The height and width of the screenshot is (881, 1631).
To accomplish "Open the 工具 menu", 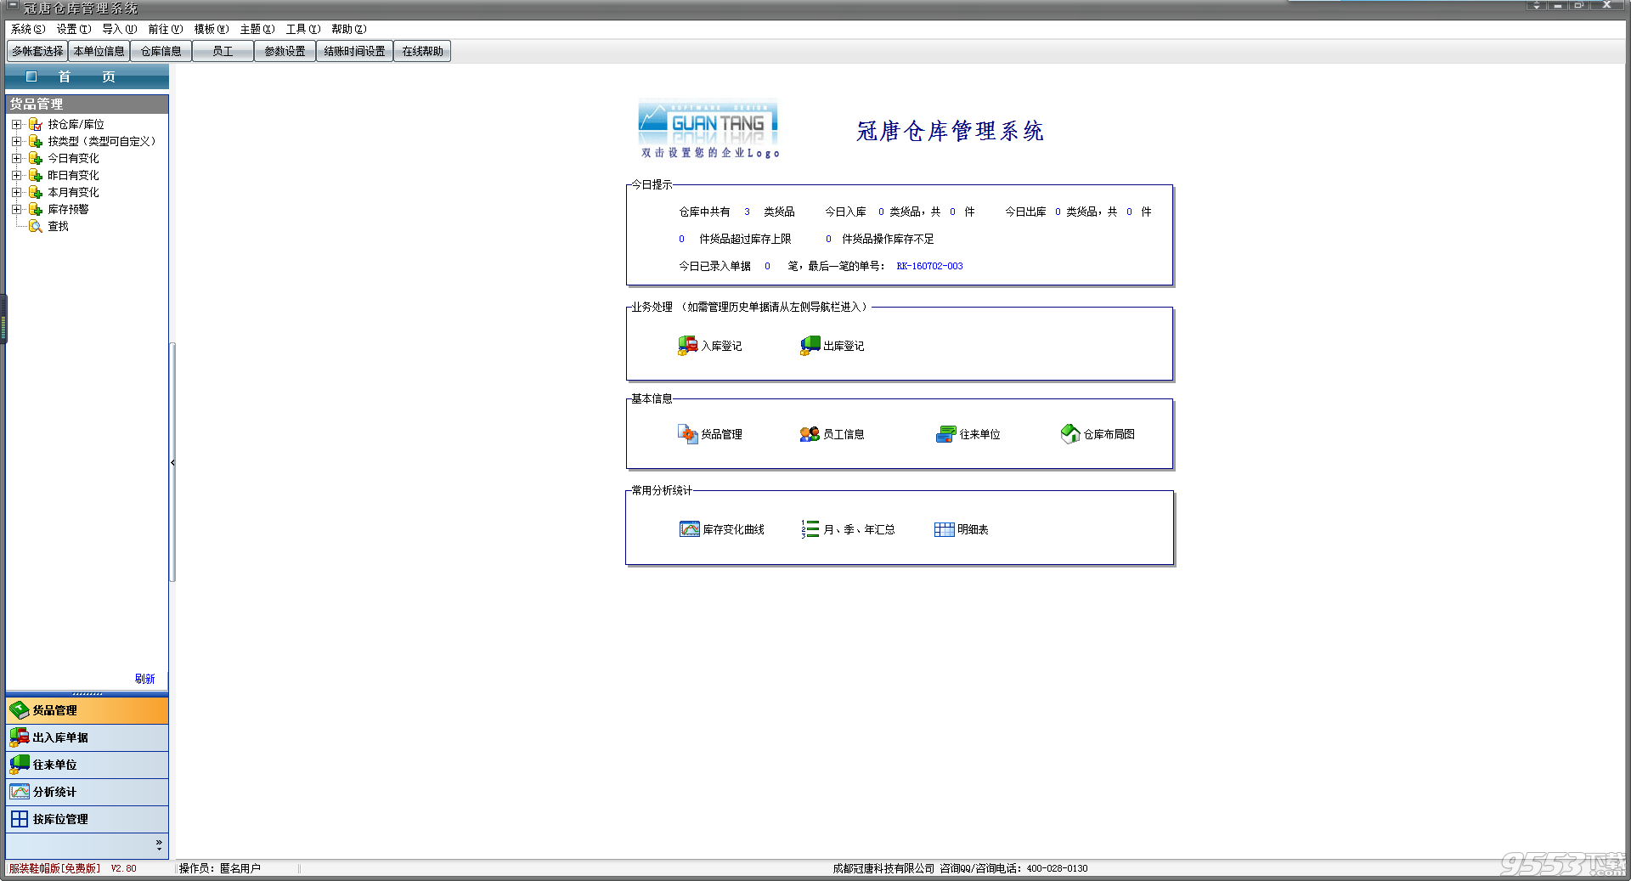I will (303, 29).
